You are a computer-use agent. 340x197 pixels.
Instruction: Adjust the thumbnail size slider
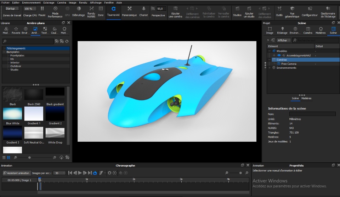coord(29,158)
